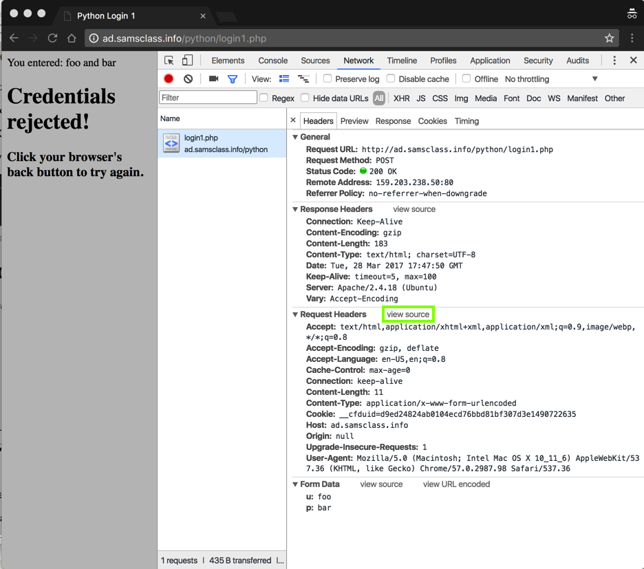Toggle the filter funnel icon
The width and height of the screenshot is (644, 569).
pyautogui.click(x=233, y=79)
